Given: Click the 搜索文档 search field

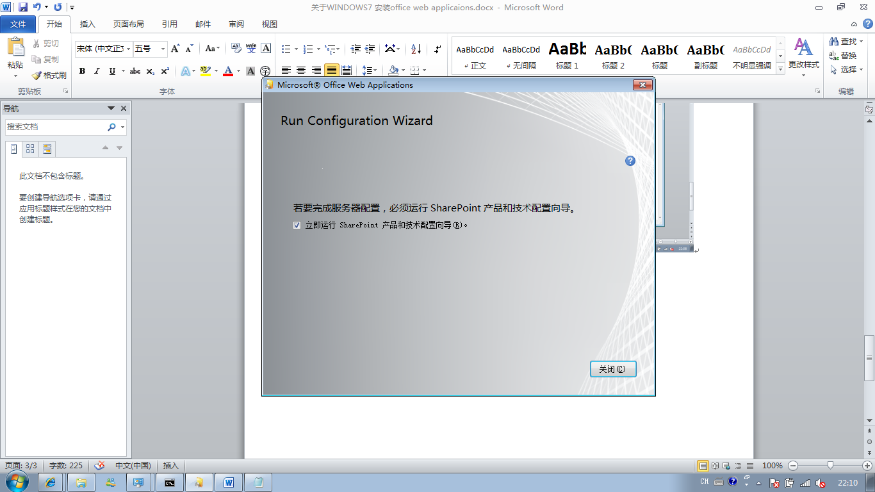Looking at the screenshot, I should [55, 127].
